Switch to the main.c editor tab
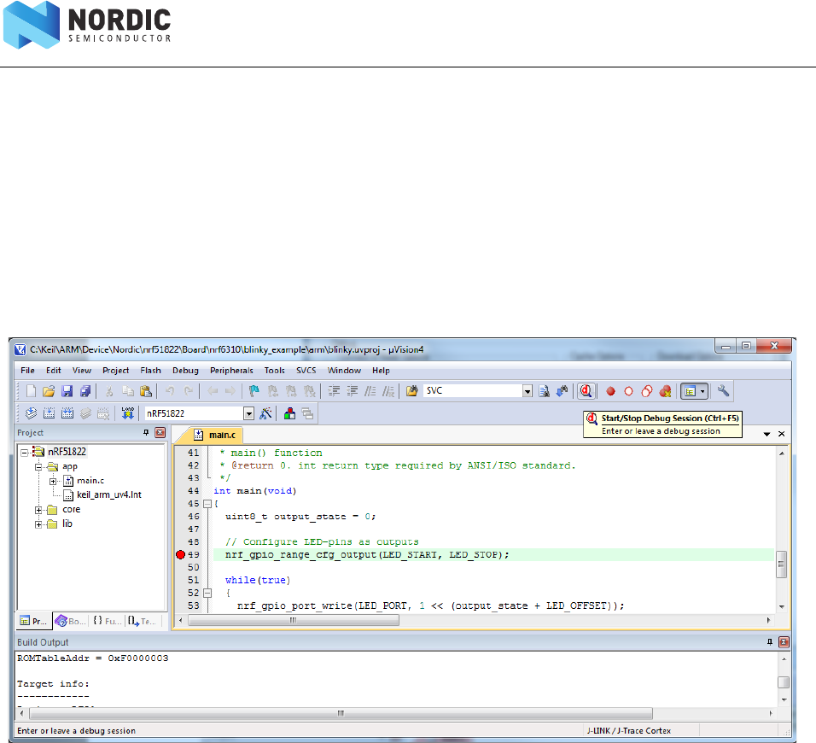 (217, 435)
